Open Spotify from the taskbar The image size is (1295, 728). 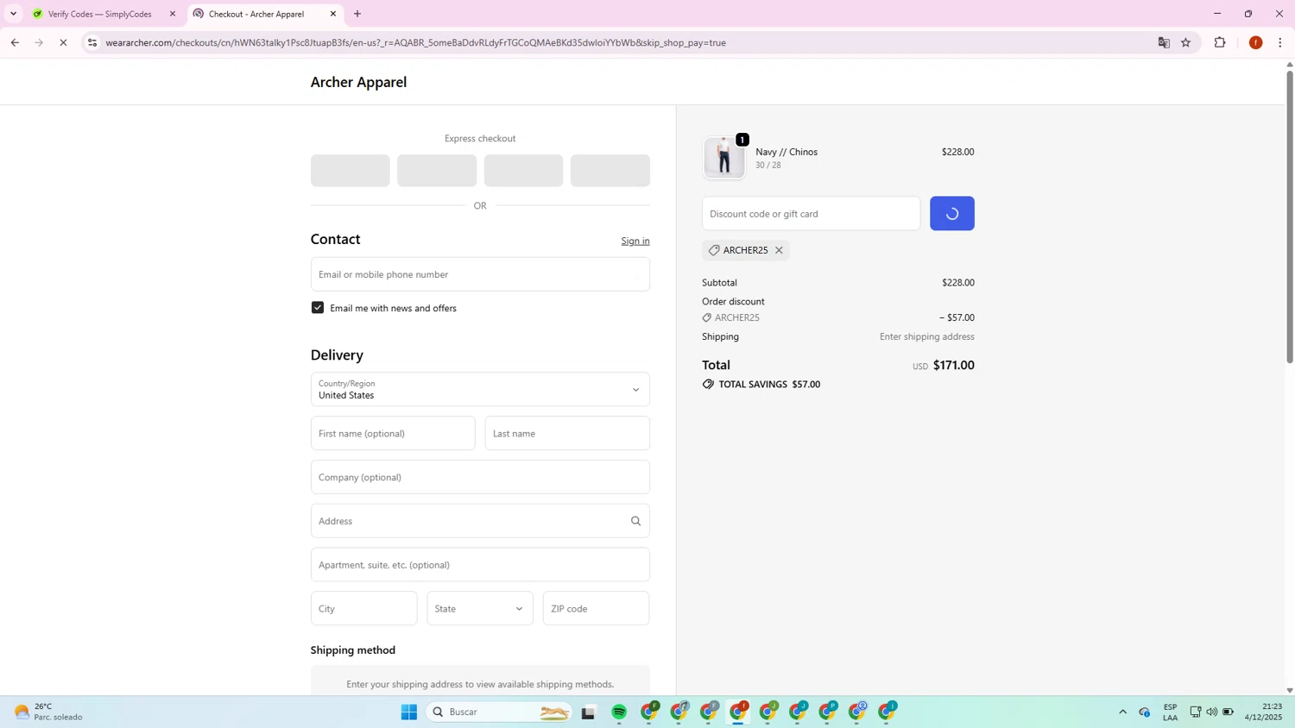tap(619, 712)
